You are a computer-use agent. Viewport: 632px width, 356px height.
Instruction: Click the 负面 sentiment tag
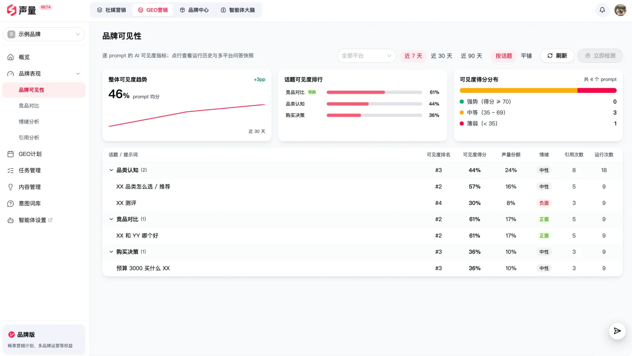point(544,203)
